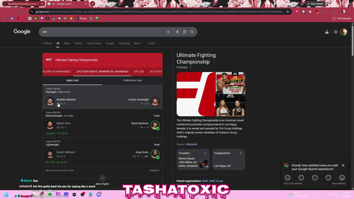Open the Netflix bookmark
The width and height of the screenshot is (354, 199).
18,19
